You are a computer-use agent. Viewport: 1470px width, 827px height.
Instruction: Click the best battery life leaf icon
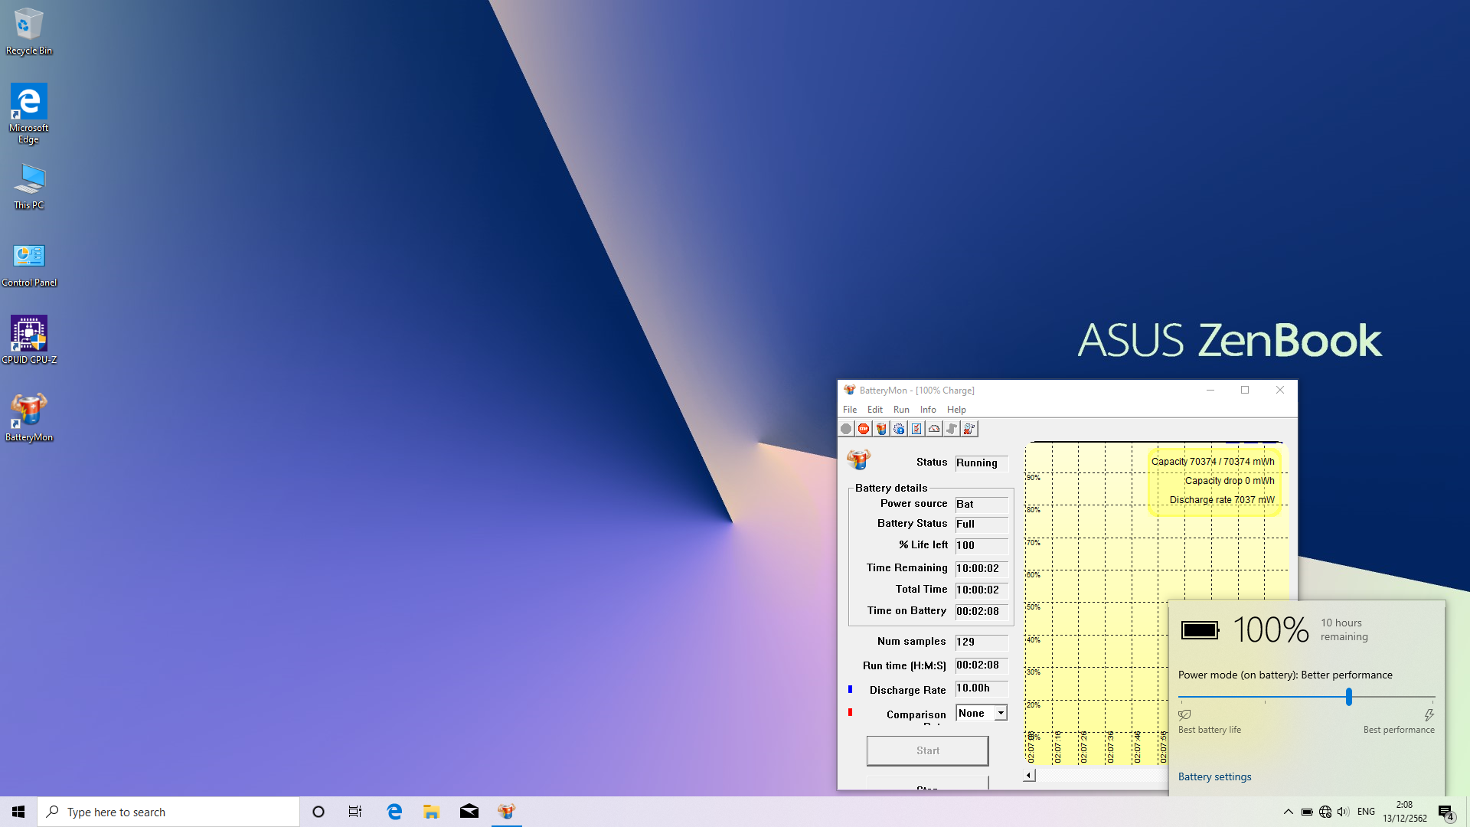coord(1184,714)
